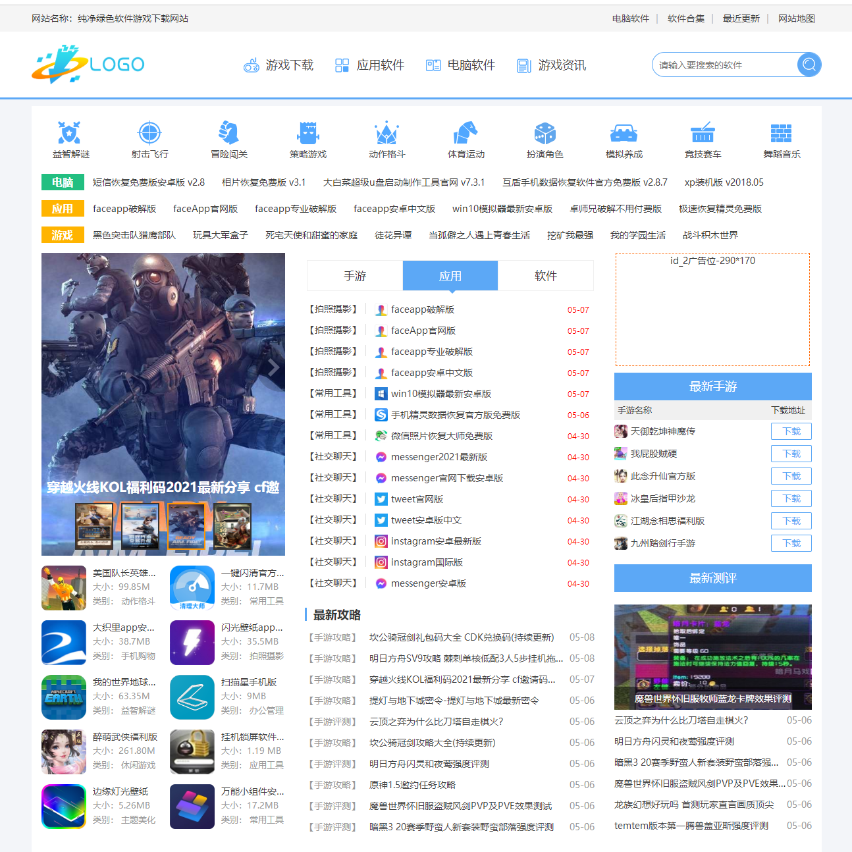This screenshot has height=852, width=852.
Task: Switch to the 手游 tab
Action: click(x=355, y=276)
